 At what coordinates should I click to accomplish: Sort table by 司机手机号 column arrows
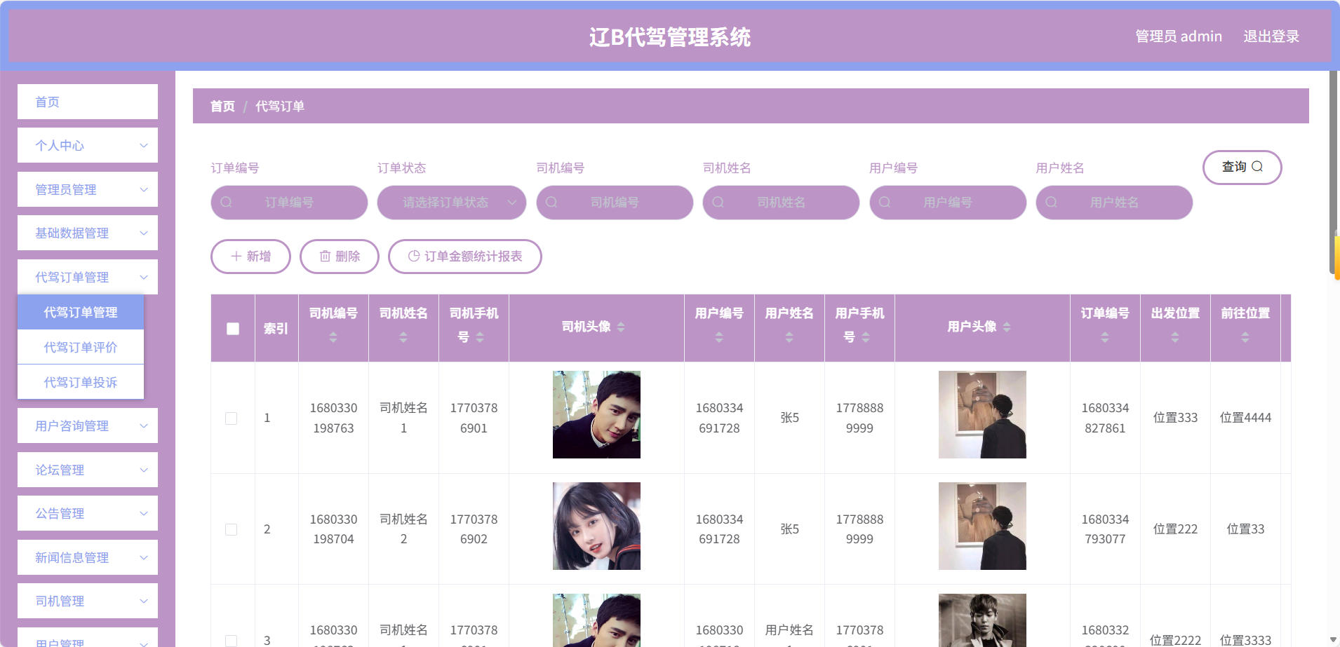pos(480,337)
